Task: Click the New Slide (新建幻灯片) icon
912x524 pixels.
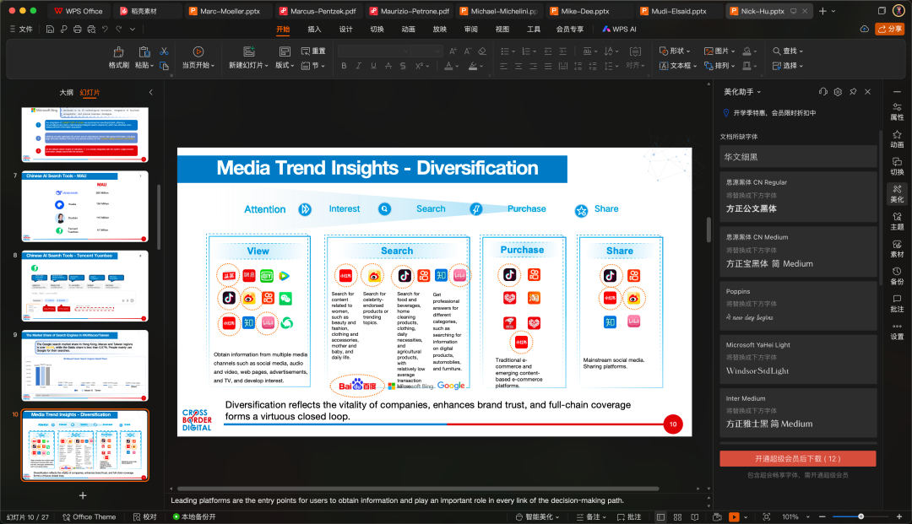Action: [x=249, y=51]
